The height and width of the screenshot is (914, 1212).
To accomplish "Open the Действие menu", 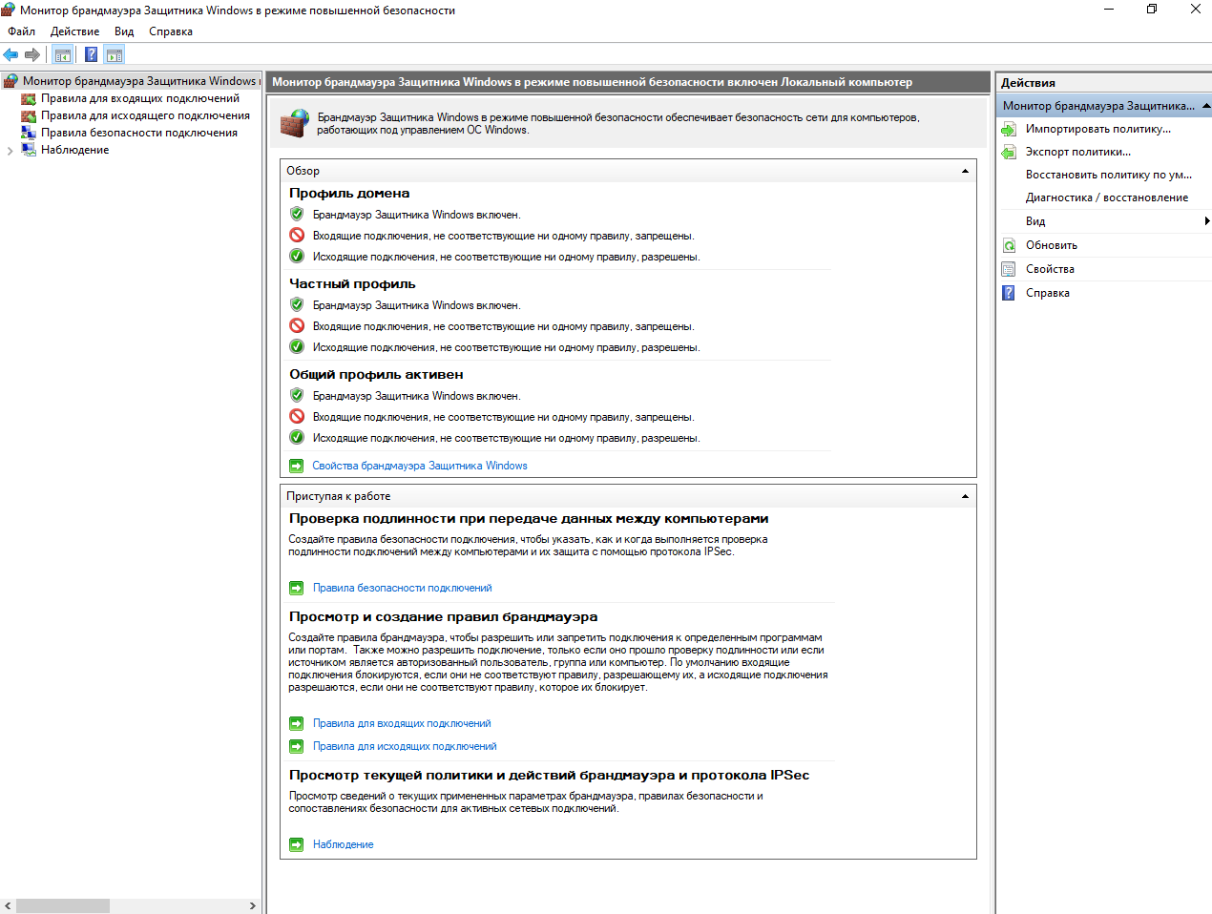I will point(74,31).
